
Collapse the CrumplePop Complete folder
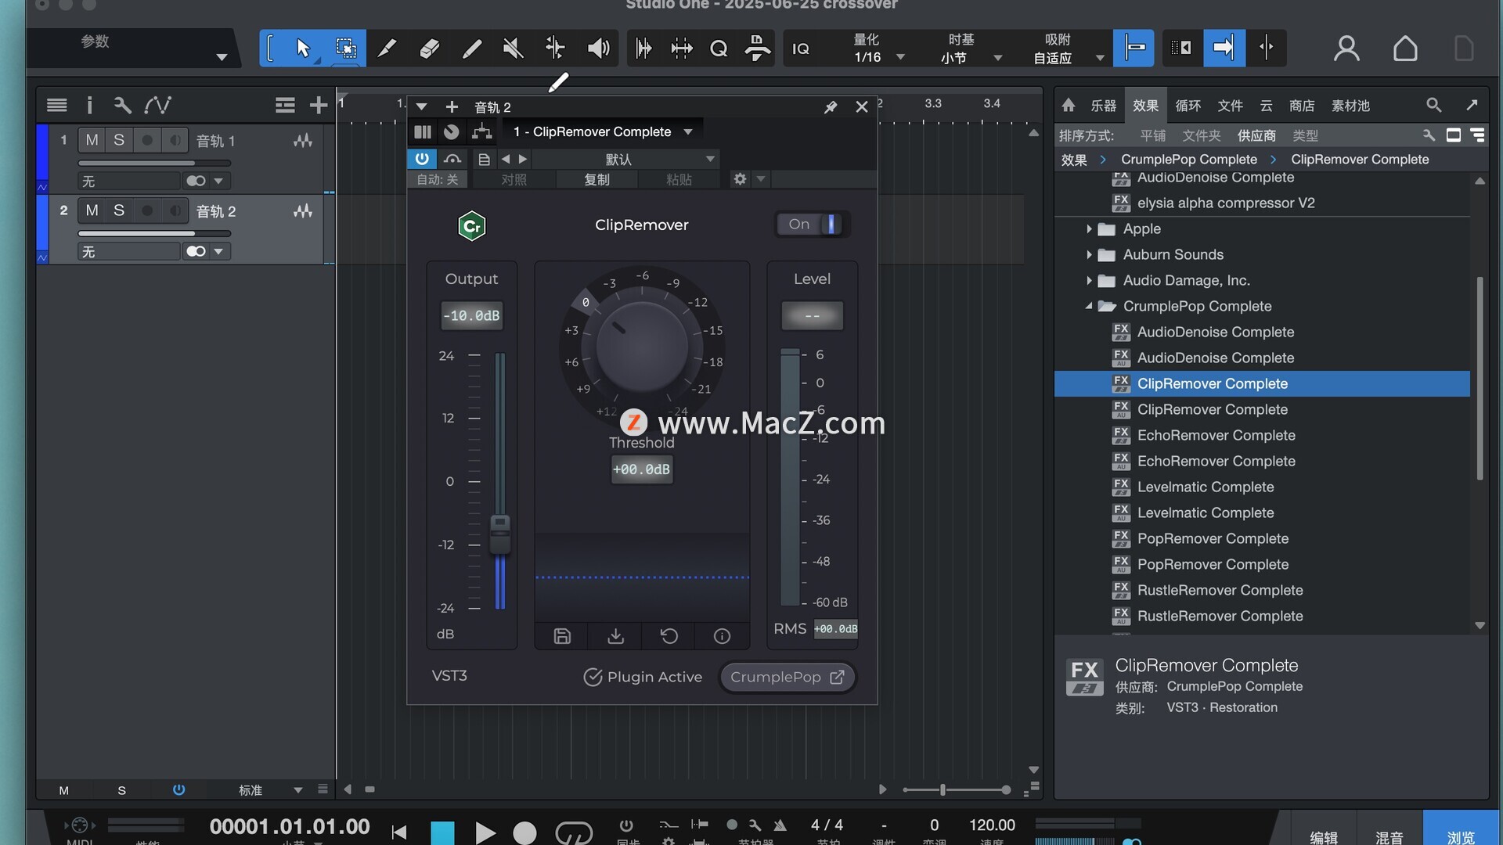[x=1088, y=307]
